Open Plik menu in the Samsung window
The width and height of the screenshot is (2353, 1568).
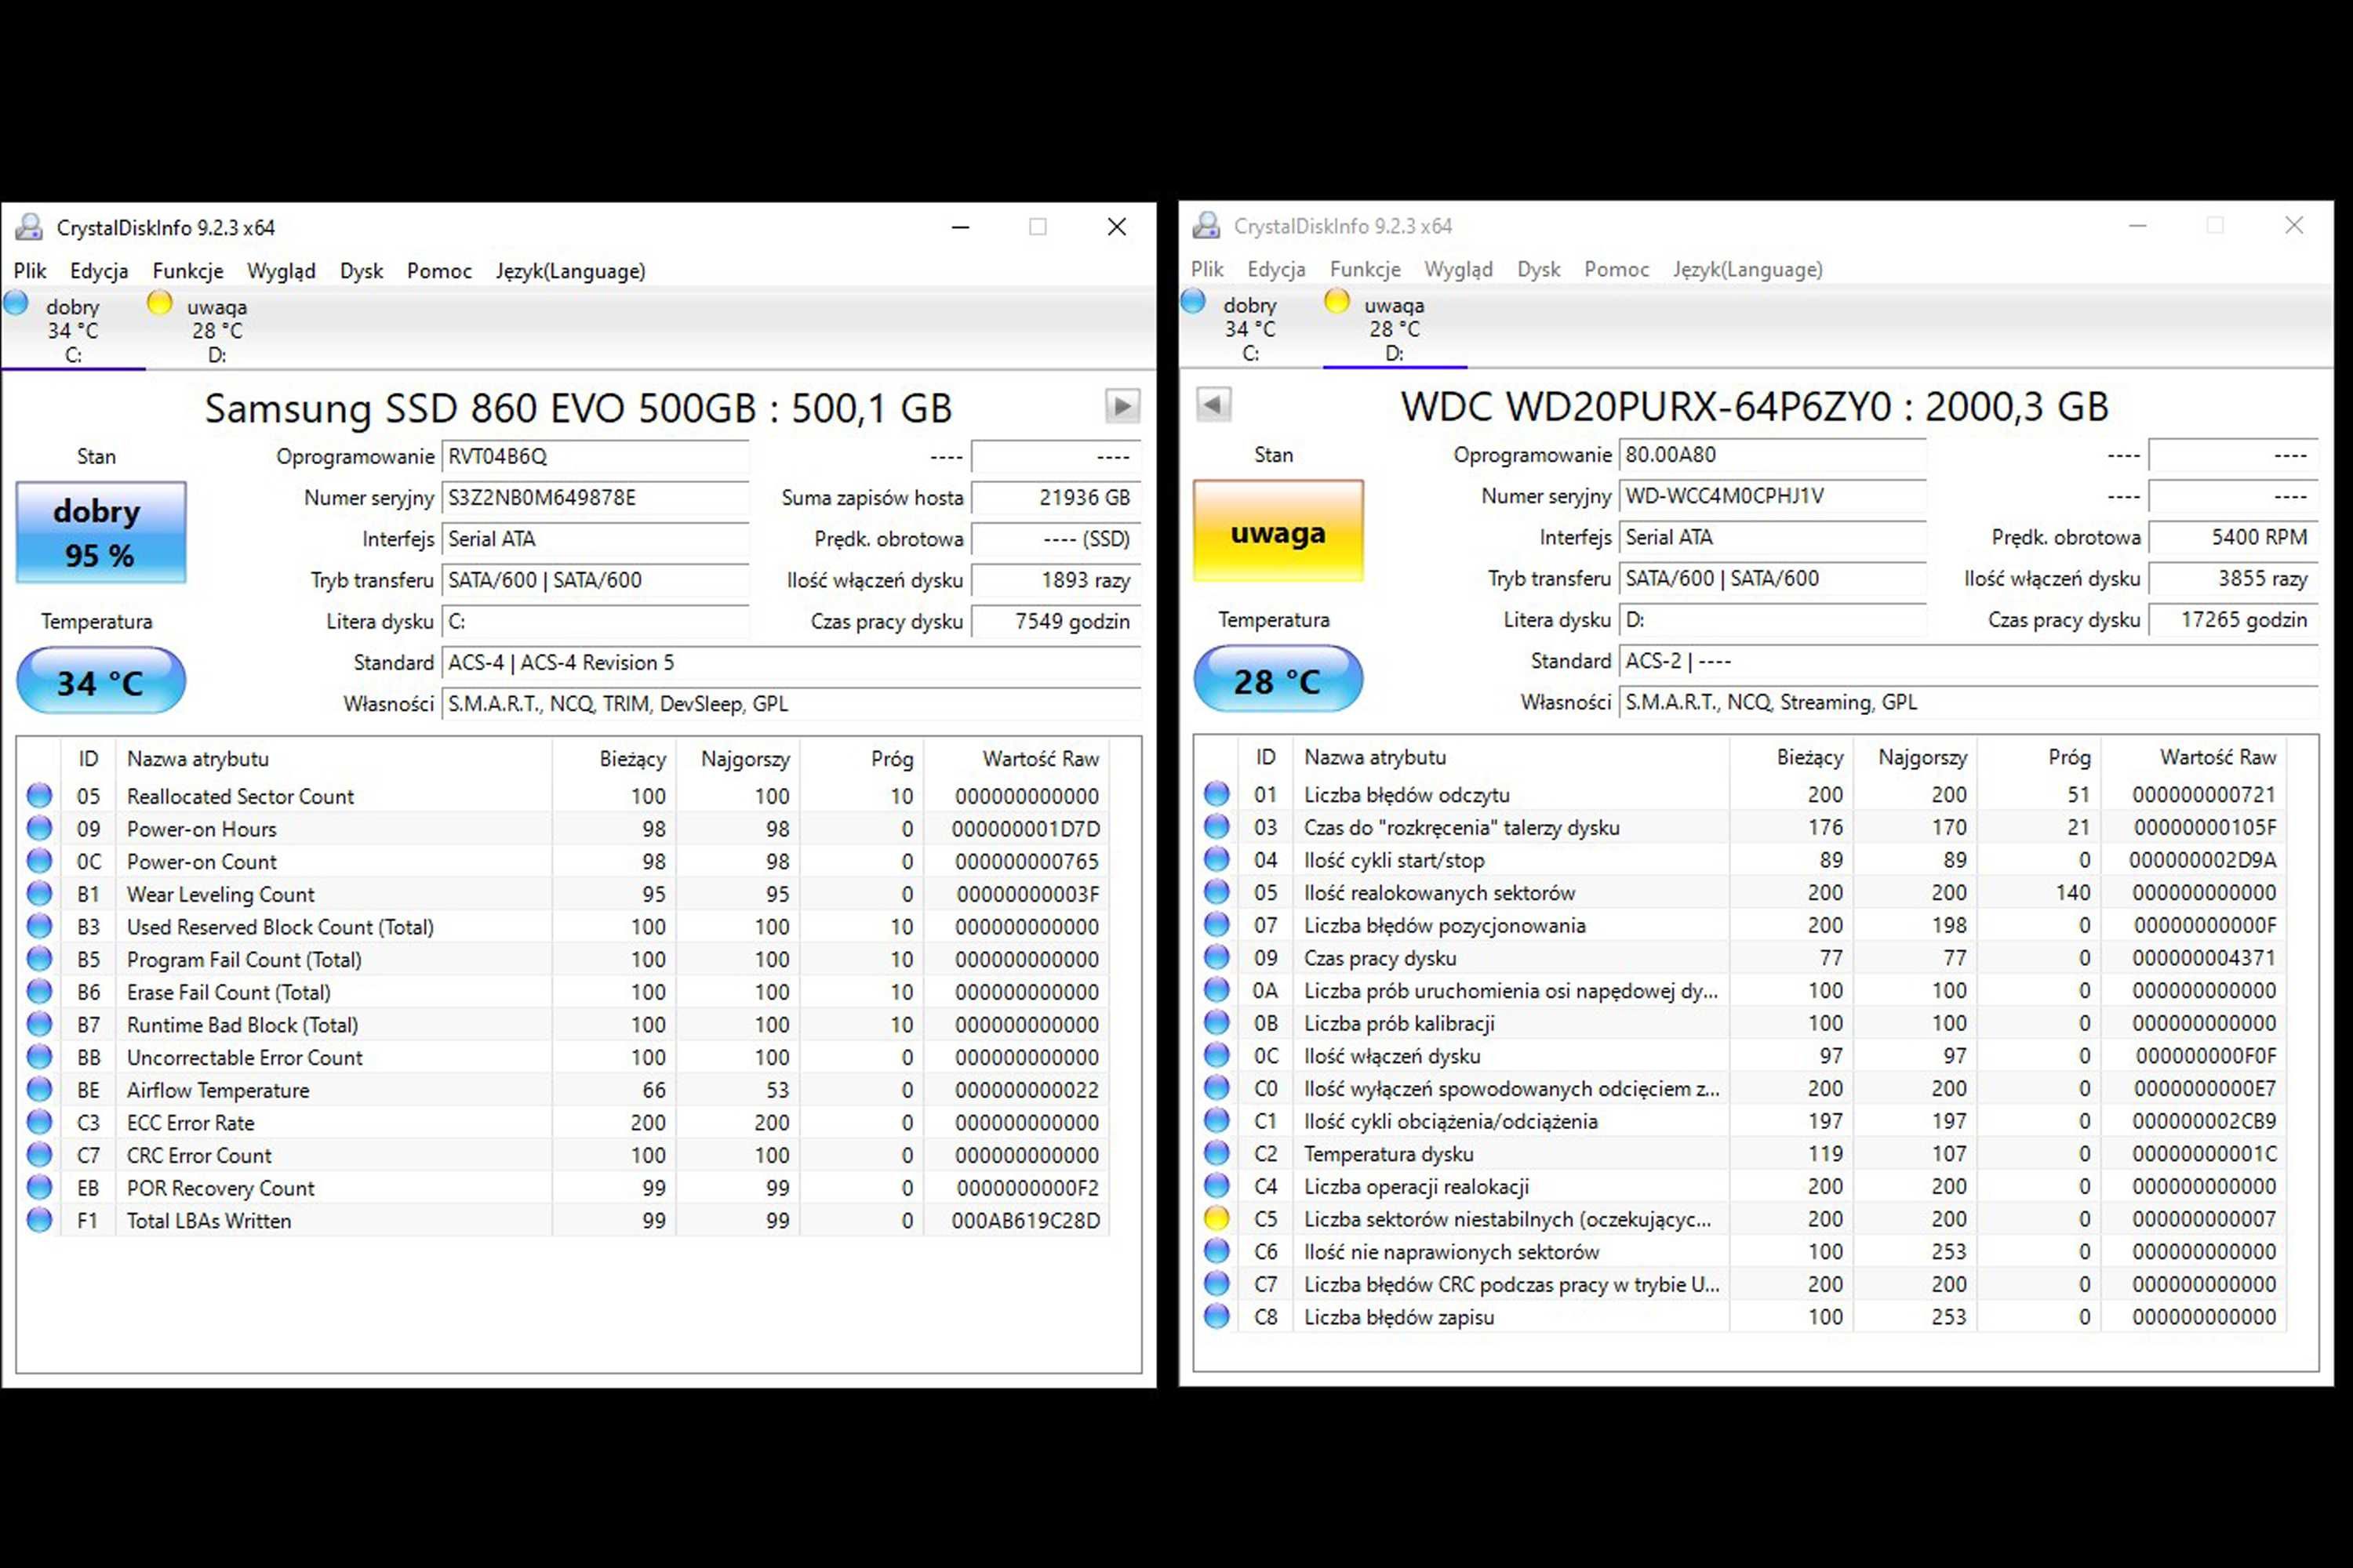pos(29,271)
